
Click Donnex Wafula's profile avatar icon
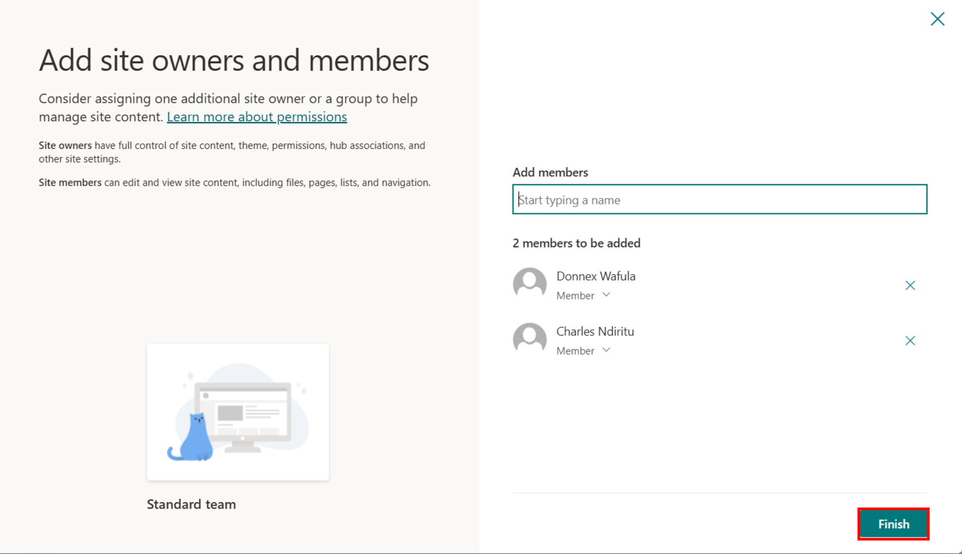click(529, 284)
